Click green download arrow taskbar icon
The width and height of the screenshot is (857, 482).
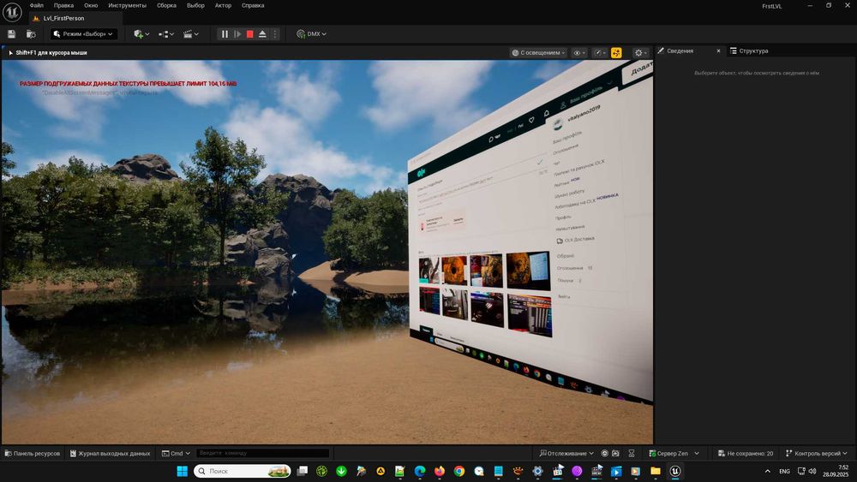(341, 471)
